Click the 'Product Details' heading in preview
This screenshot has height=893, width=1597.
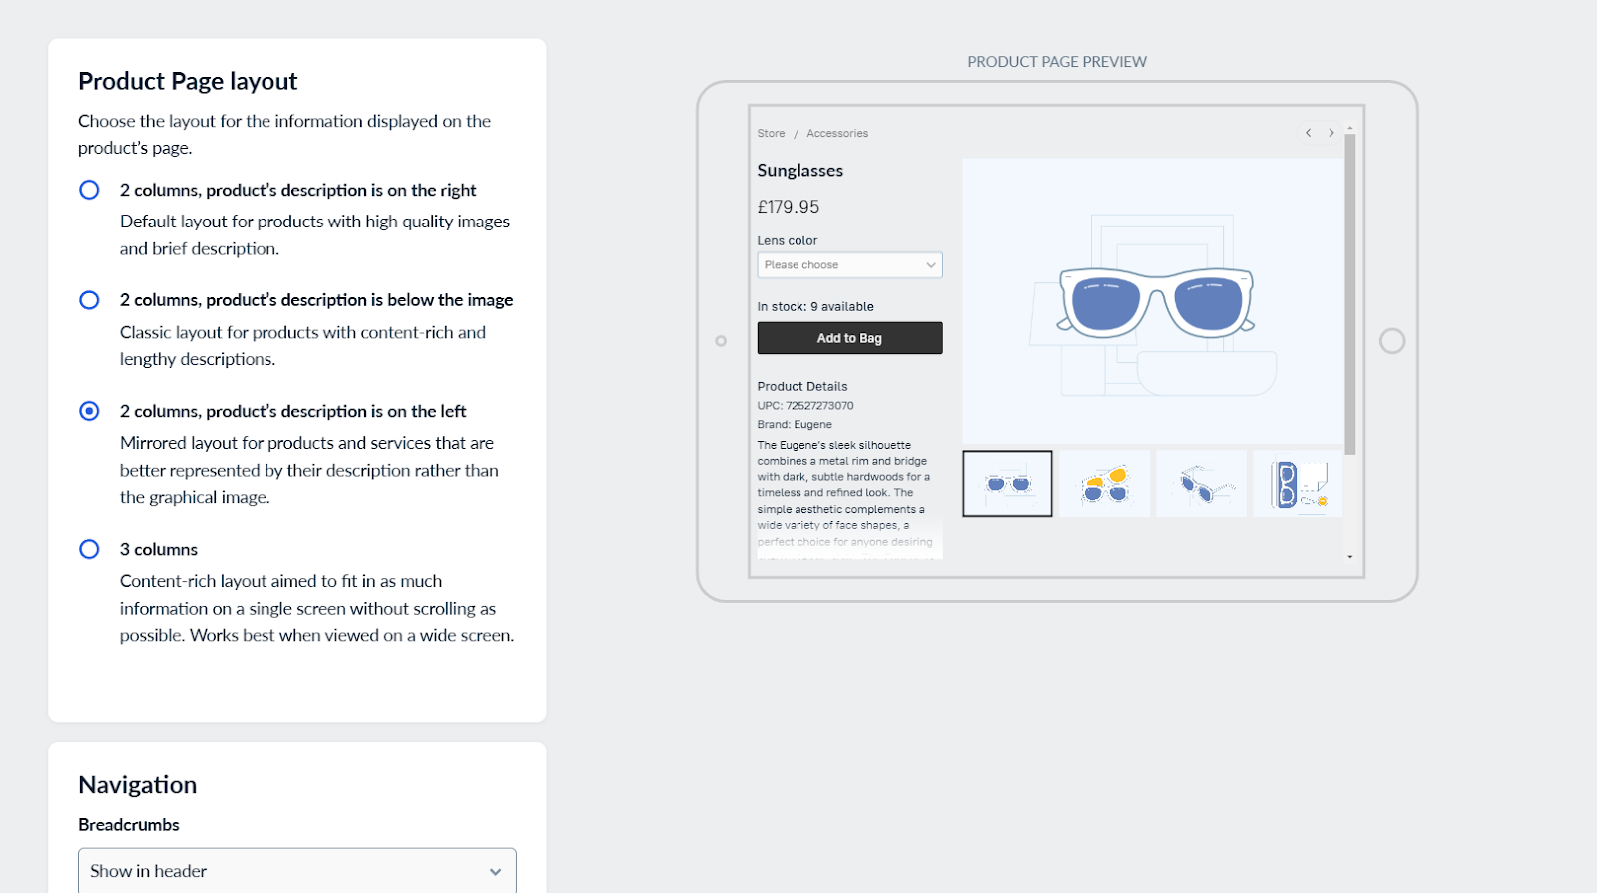tap(802, 387)
